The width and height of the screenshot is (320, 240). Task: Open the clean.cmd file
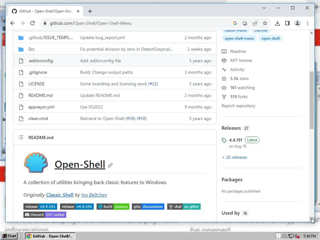38,118
